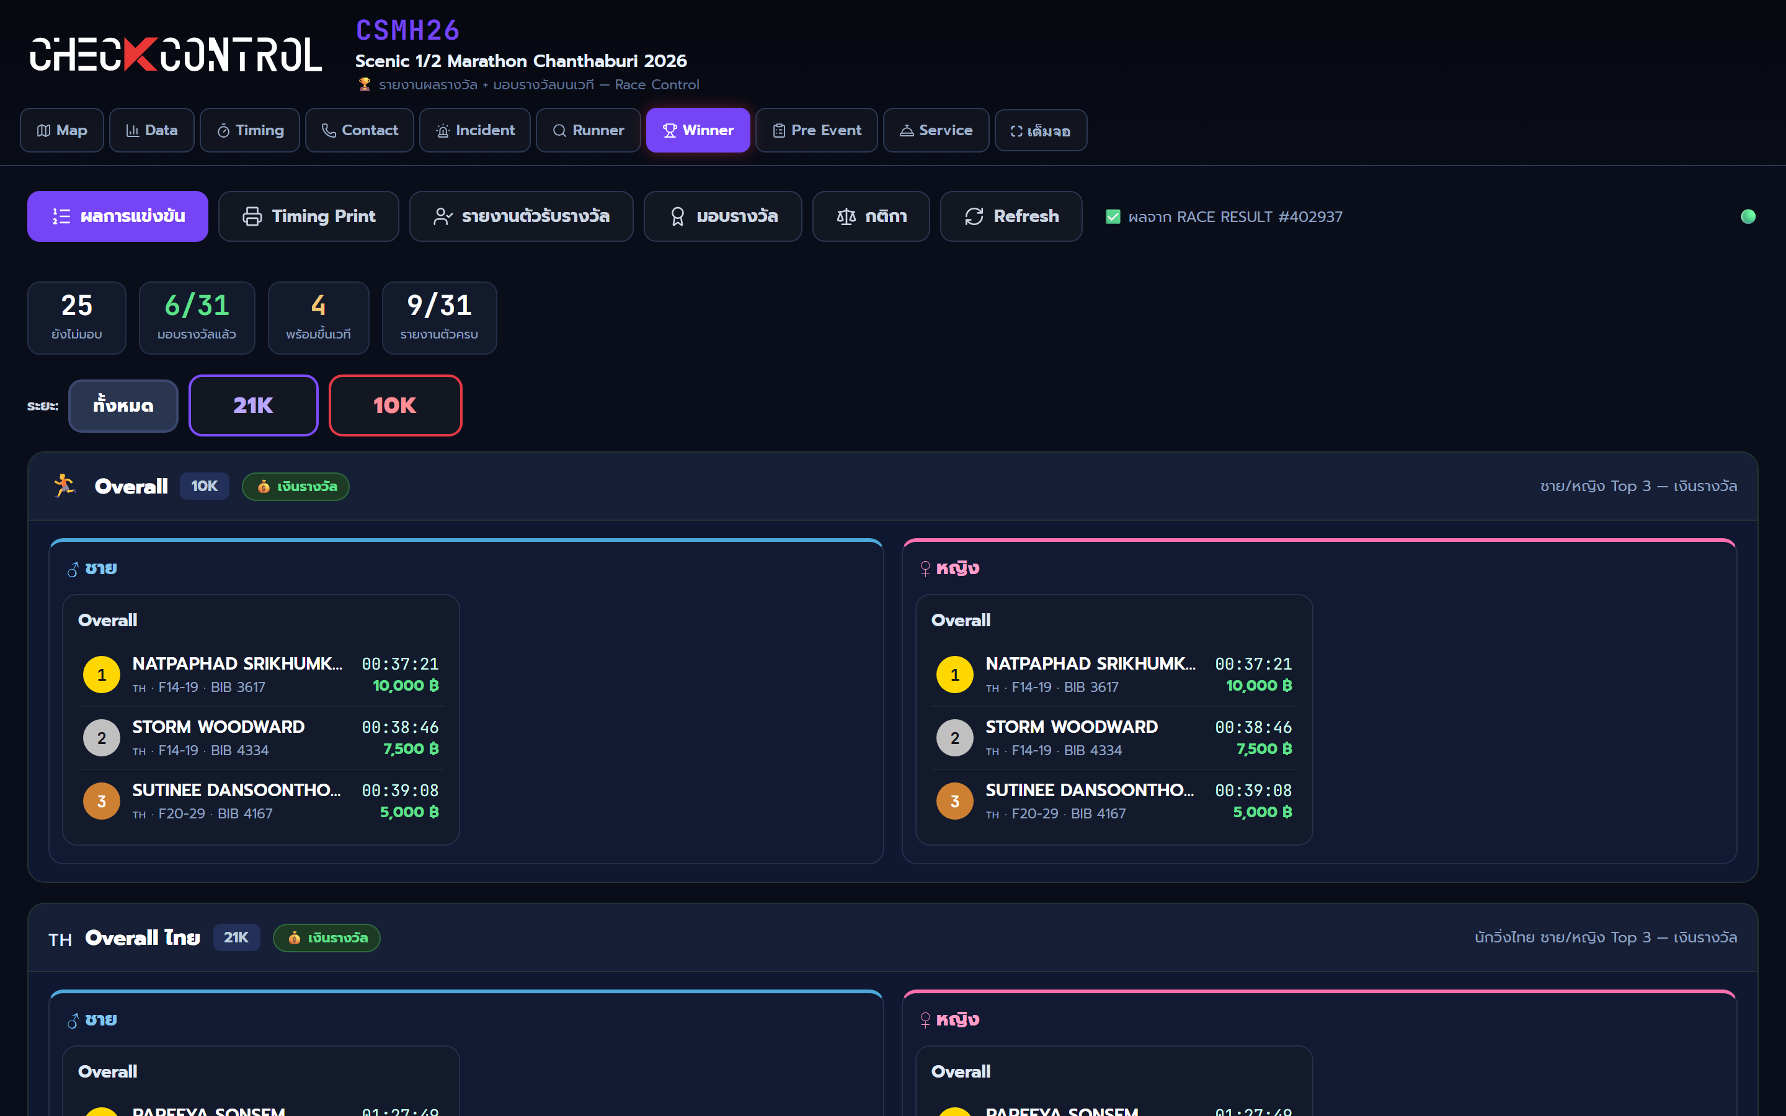This screenshot has height=1116, width=1786.
Task: Open the Service tab
Action: (x=936, y=130)
